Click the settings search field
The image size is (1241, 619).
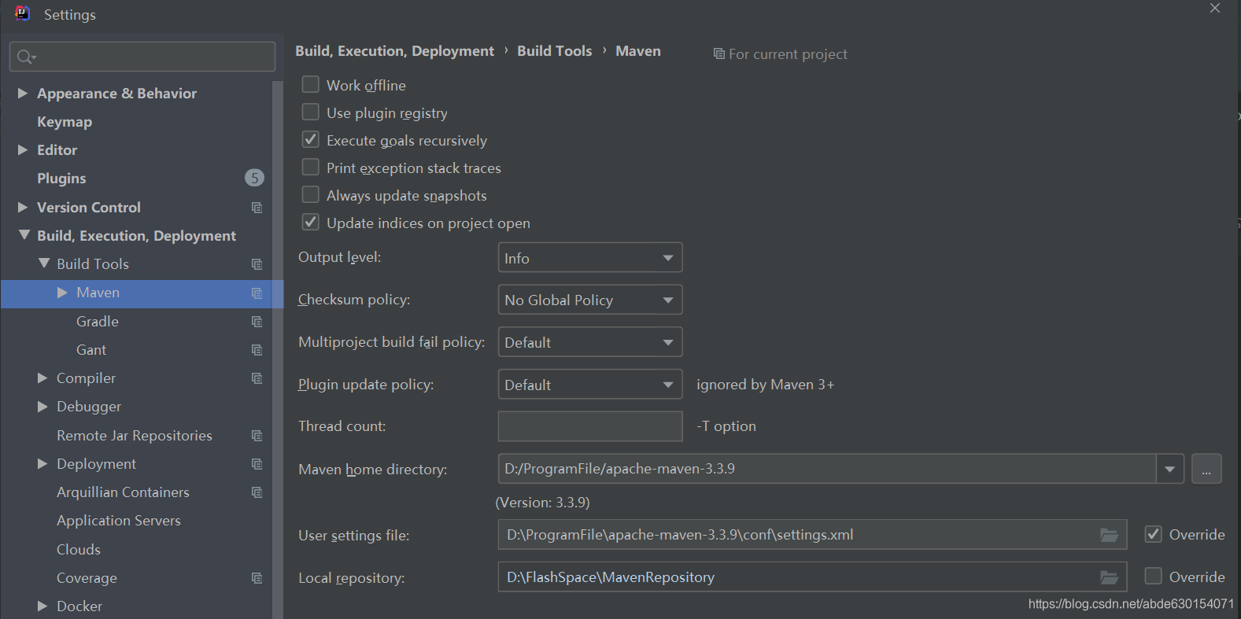(x=142, y=57)
